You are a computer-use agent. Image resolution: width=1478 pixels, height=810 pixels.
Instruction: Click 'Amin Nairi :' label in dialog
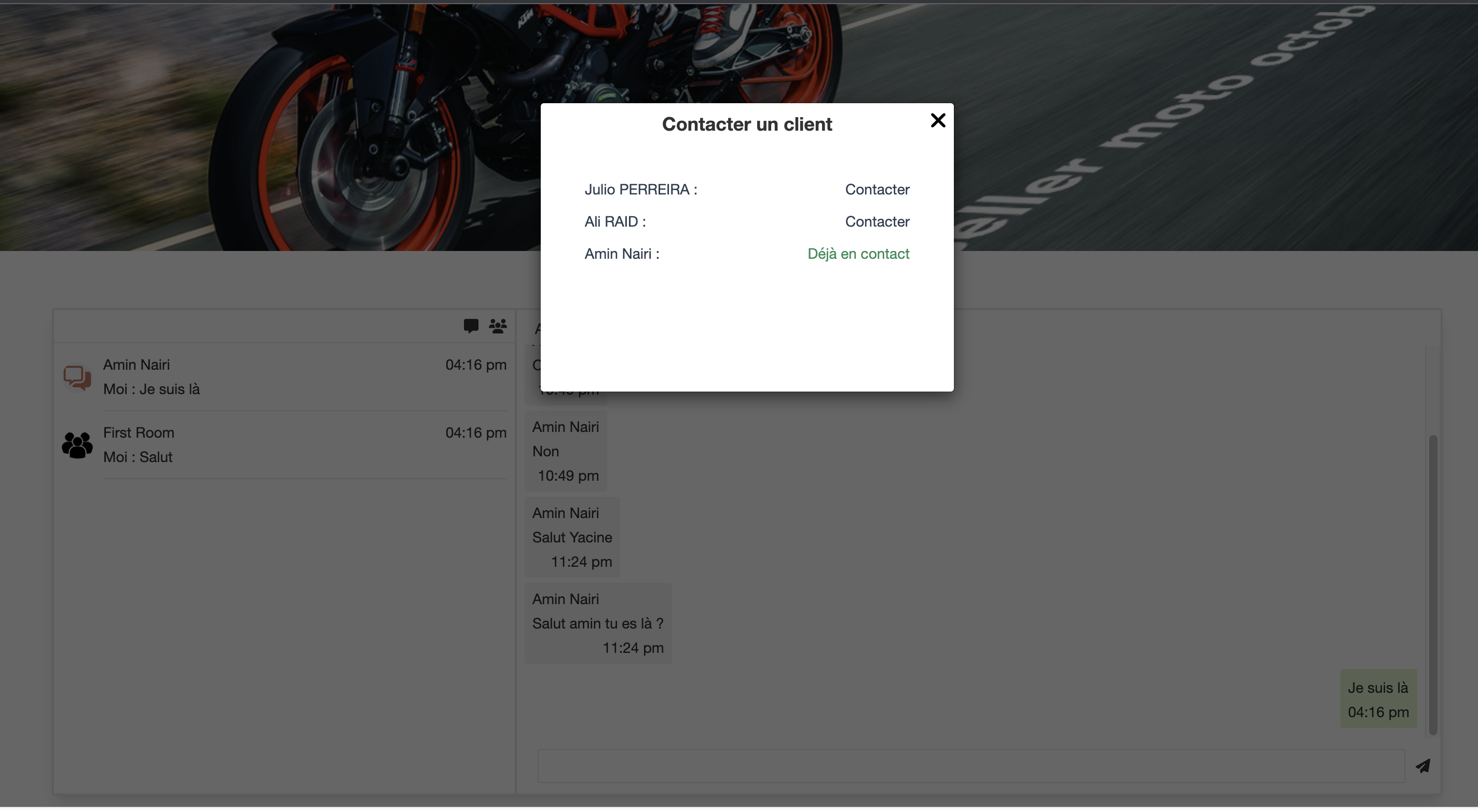coord(622,254)
